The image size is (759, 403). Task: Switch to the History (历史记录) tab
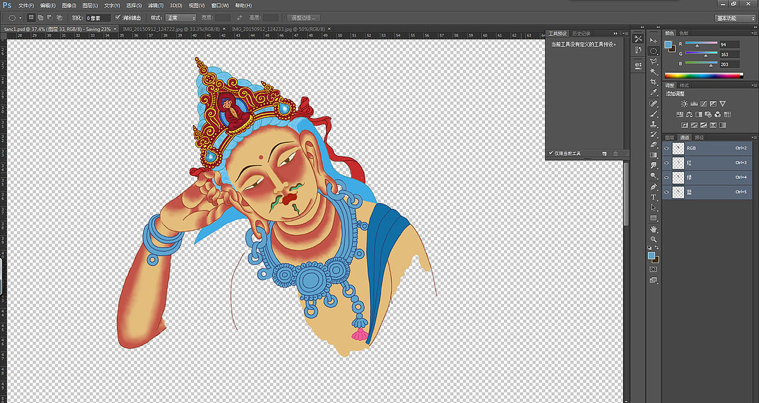[582, 34]
